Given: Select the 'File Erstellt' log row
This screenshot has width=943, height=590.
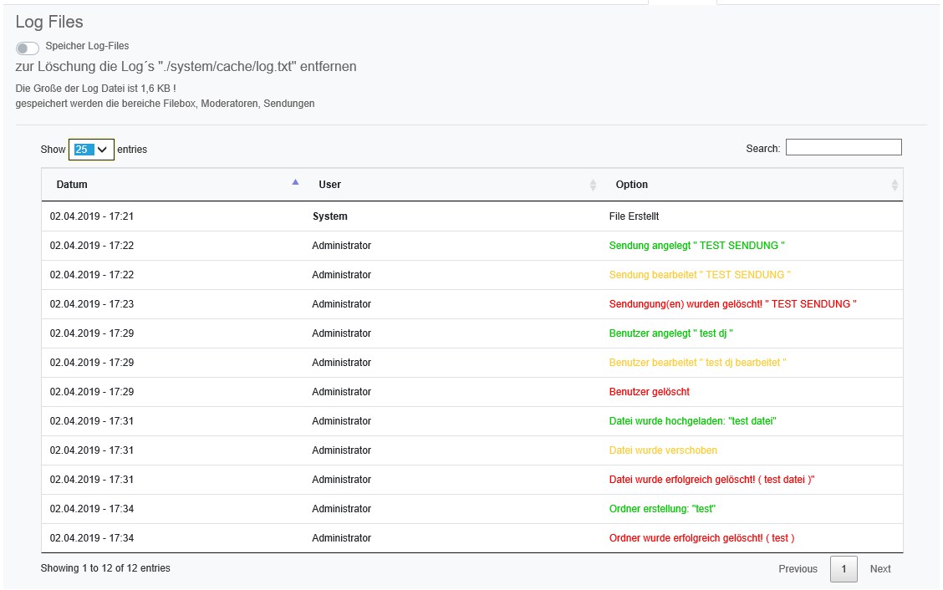Looking at the screenshot, I should (x=634, y=216).
